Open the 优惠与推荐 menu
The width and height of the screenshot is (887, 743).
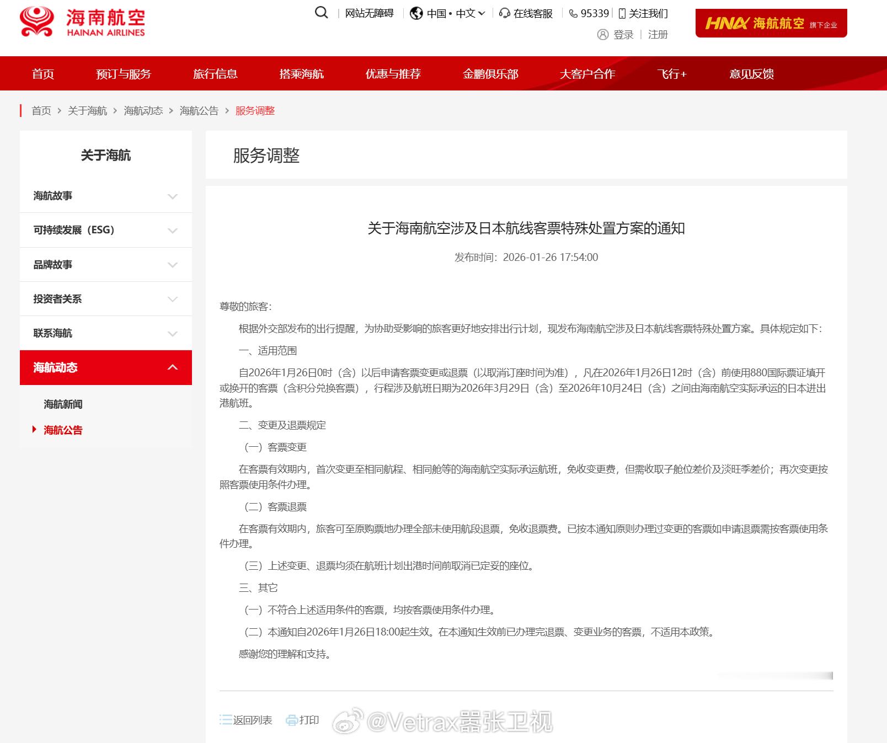(393, 74)
